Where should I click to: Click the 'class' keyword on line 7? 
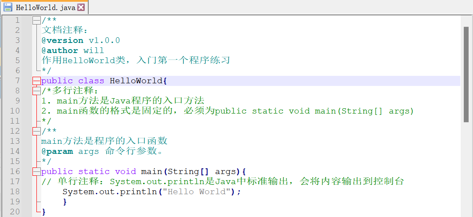(91, 81)
